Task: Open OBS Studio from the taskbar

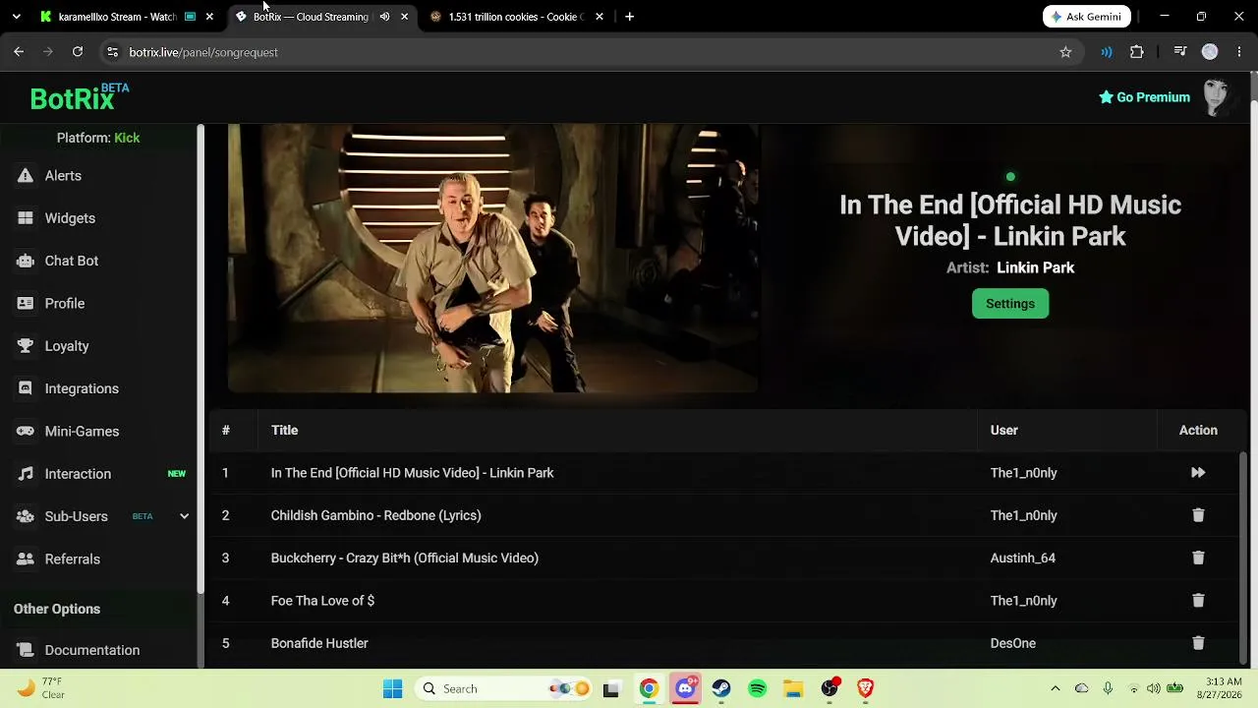Action: point(829,688)
